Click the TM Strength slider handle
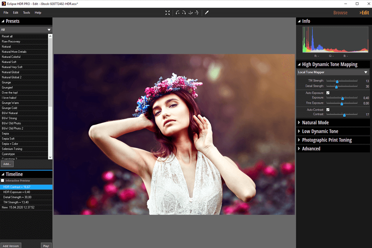This screenshot has height=248, width=372. (337, 81)
